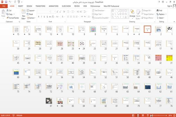Click animation star beside slide 86
Viewport: 176px width, 117px height.
57,106
